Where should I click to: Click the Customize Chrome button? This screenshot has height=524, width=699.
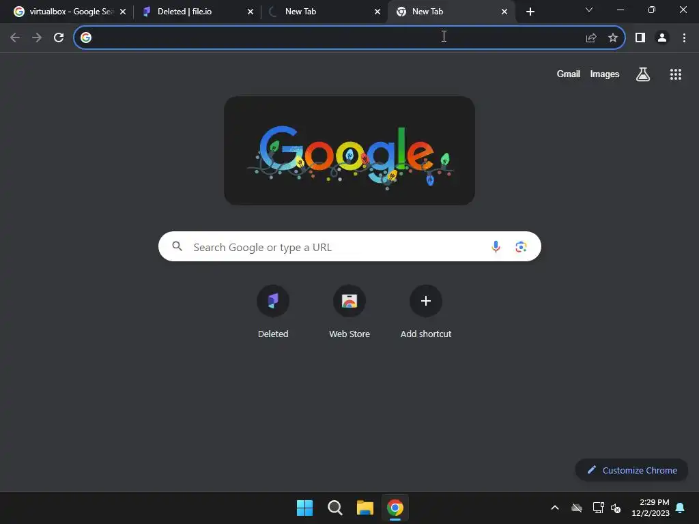[x=631, y=470]
